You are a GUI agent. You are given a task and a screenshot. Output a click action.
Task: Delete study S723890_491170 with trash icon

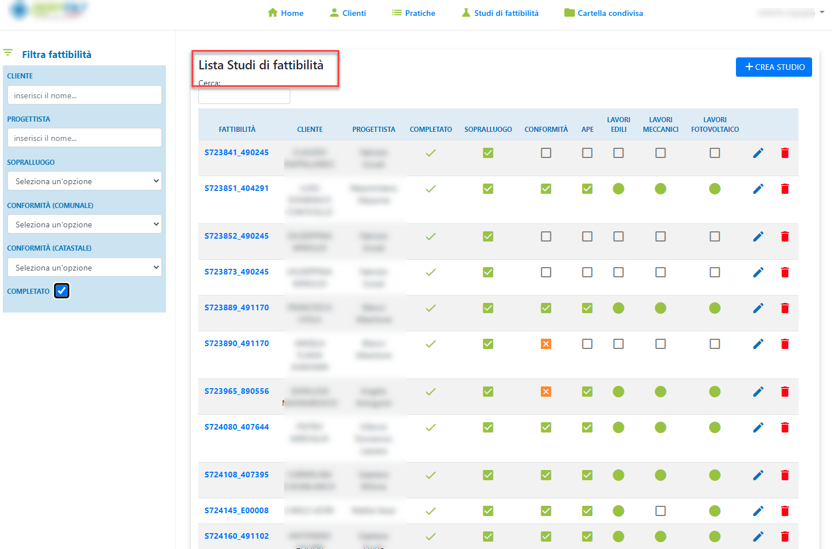pos(785,344)
